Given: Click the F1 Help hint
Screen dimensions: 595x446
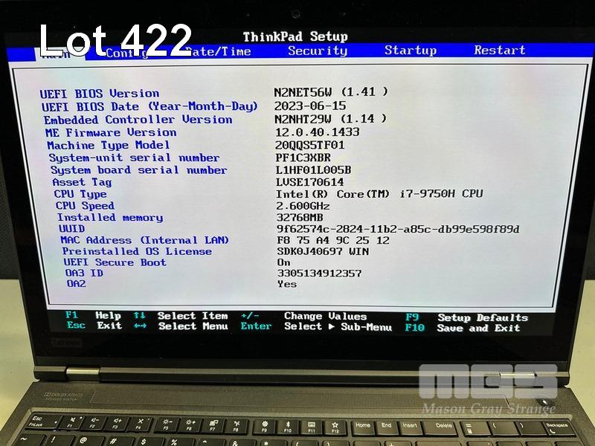Looking at the screenshot, I should click(x=93, y=316).
